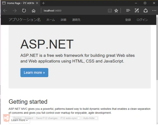The width and height of the screenshot is (158, 125).
Task: Open the 連絡先 navigation item
Action: tap(76, 20)
